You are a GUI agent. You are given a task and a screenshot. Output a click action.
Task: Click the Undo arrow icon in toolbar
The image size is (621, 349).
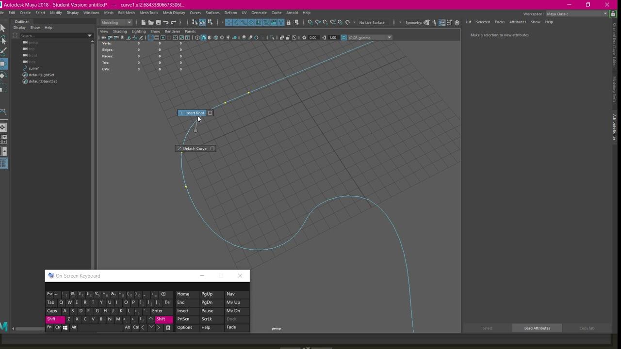[x=166, y=22]
